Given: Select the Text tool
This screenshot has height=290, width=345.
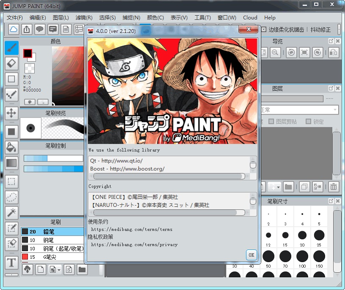Looking at the screenshot, I should [x=11, y=263].
